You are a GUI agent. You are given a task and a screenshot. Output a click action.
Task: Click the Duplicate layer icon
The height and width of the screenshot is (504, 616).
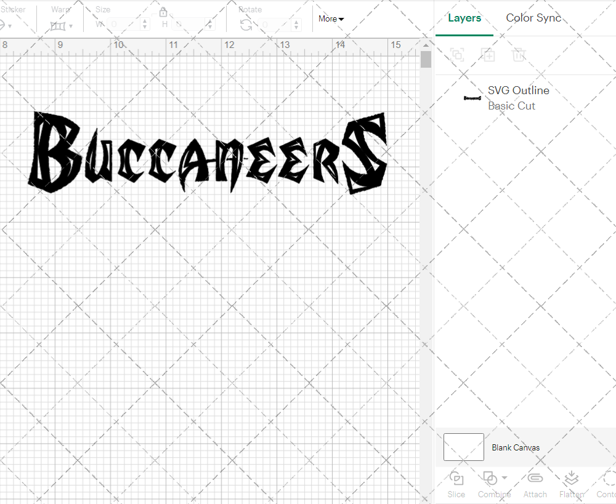[488, 55]
